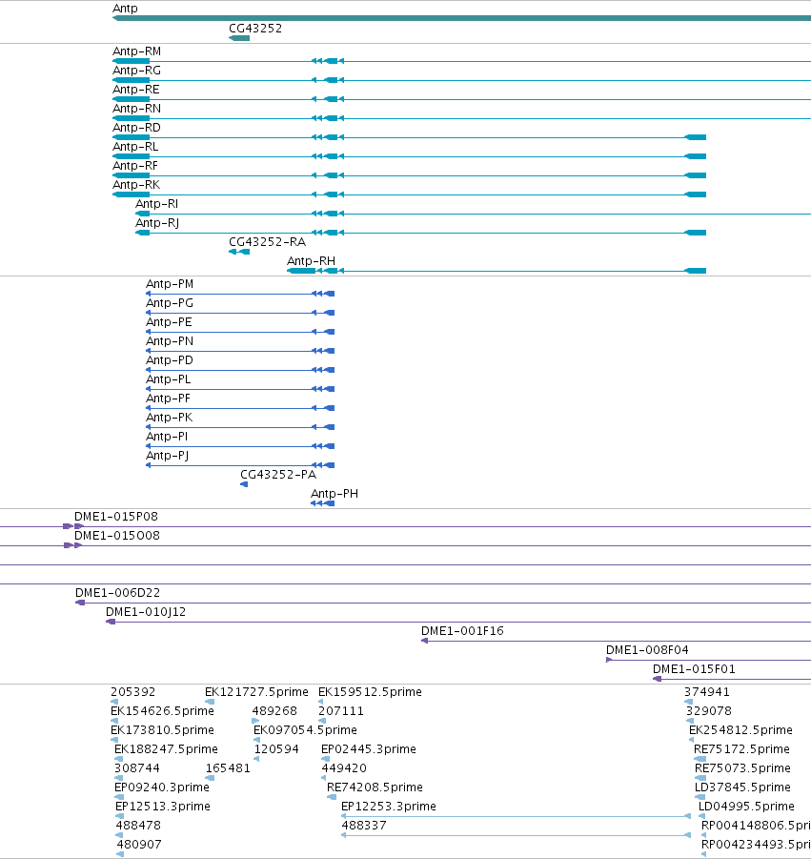Screen dimensions: 811x859
Task: Open the Antp-PK protein label
Action: [x=169, y=418]
